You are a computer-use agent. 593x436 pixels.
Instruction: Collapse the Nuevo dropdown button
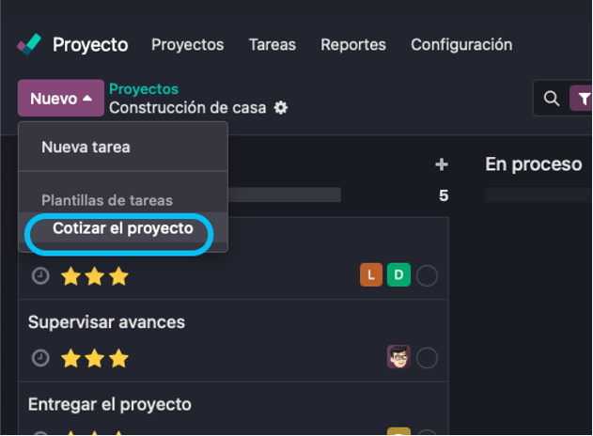[x=60, y=99]
